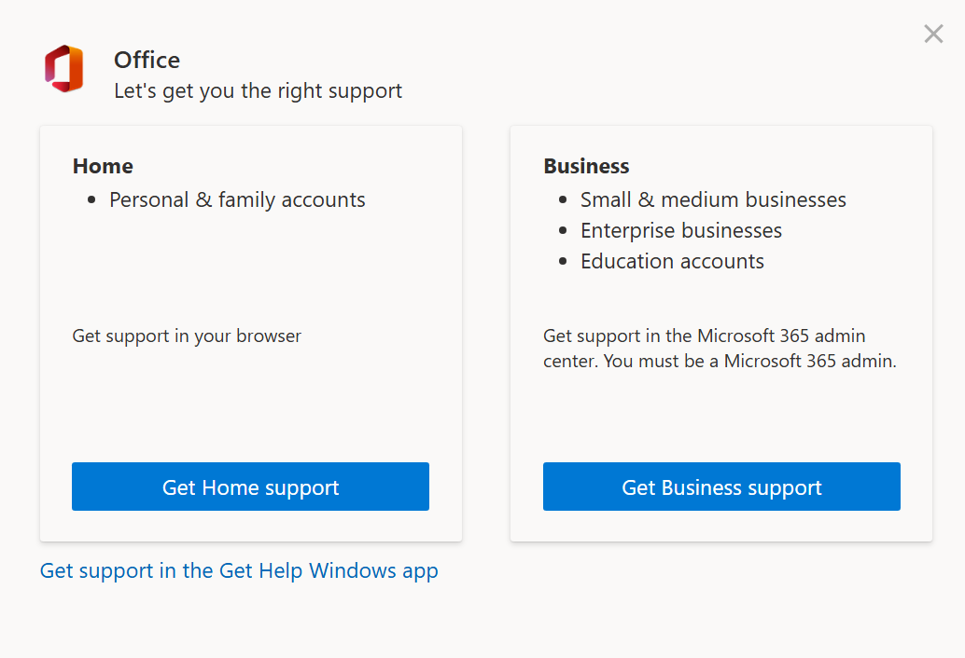Click the Personal & family accounts item

coord(237,199)
